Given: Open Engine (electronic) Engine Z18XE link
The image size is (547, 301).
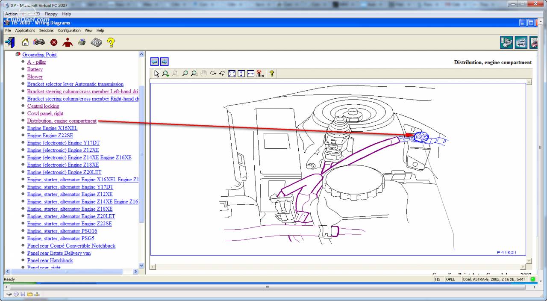Looking at the screenshot, I should point(63,165).
